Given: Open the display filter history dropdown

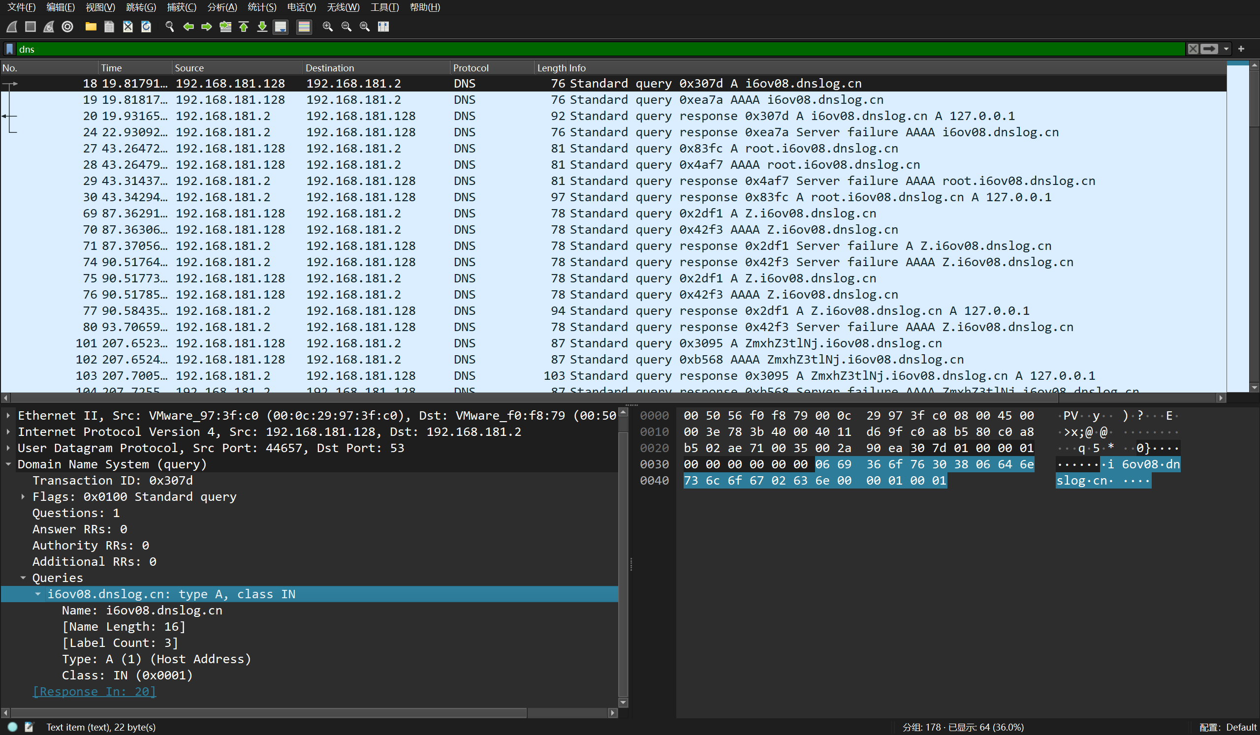Looking at the screenshot, I should 1226,49.
